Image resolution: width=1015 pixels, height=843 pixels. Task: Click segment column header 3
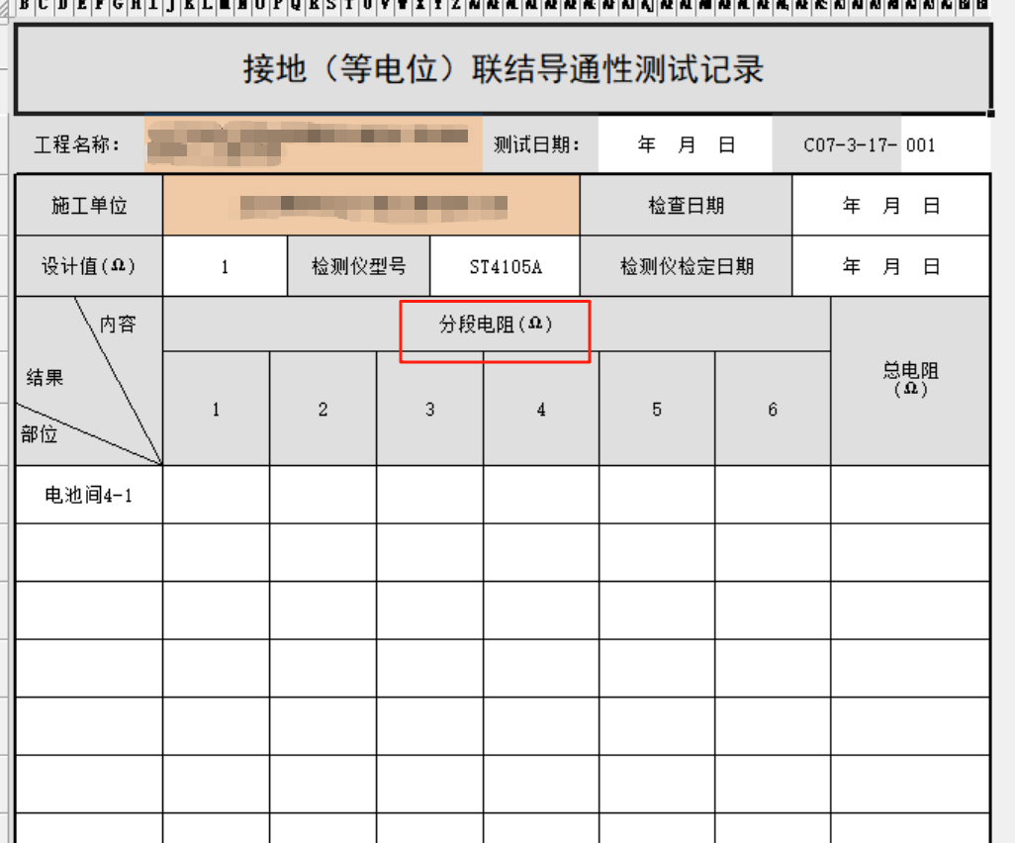pyautogui.click(x=429, y=409)
